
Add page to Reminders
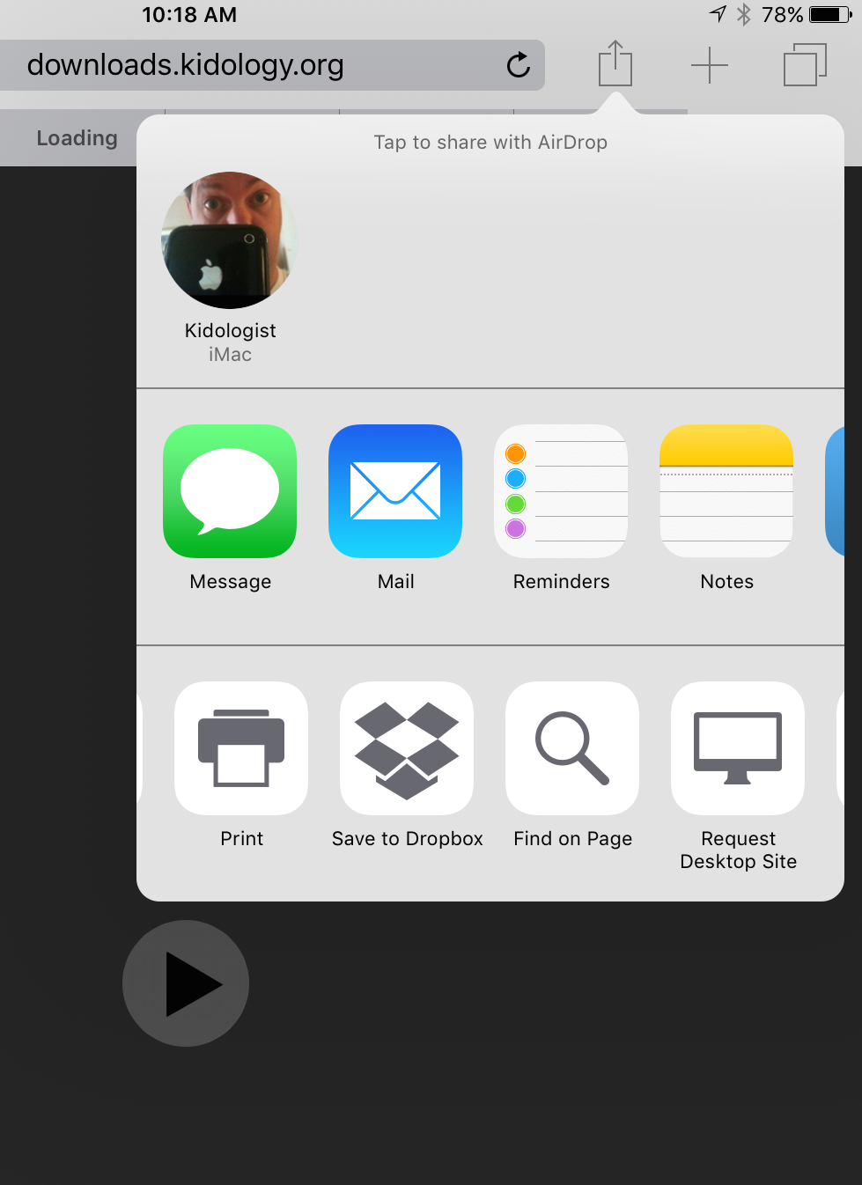coord(561,491)
